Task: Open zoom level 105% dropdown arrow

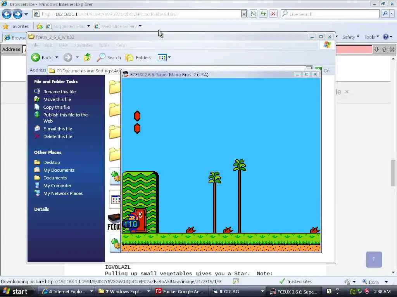Action: tap(386, 282)
